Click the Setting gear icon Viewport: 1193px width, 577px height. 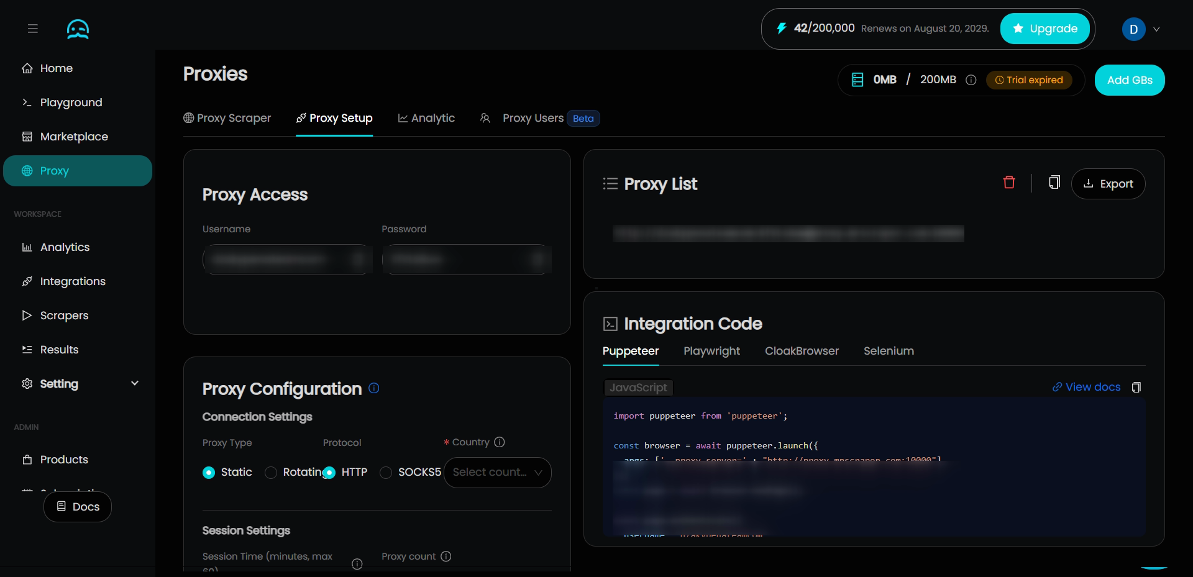(27, 384)
